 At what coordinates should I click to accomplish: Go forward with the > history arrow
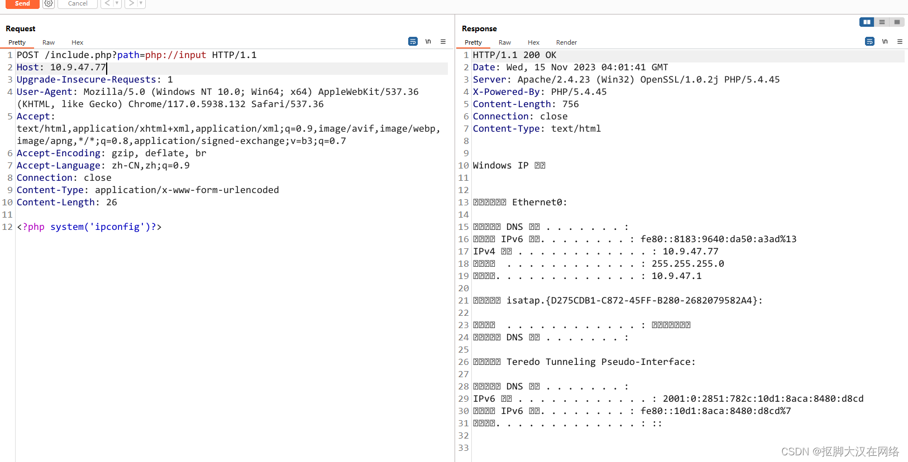[x=131, y=3]
